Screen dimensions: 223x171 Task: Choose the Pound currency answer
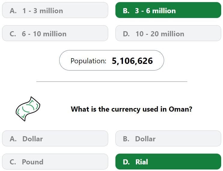coord(55,161)
